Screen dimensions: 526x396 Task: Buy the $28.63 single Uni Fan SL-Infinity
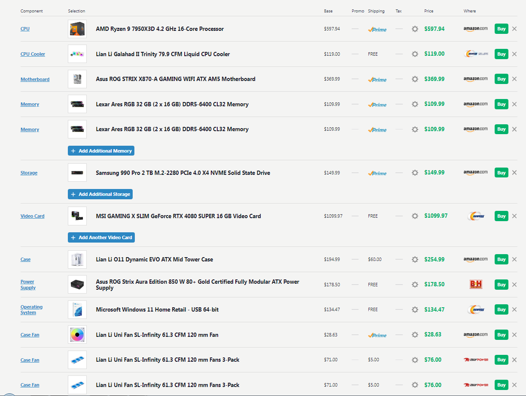[x=502, y=334]
